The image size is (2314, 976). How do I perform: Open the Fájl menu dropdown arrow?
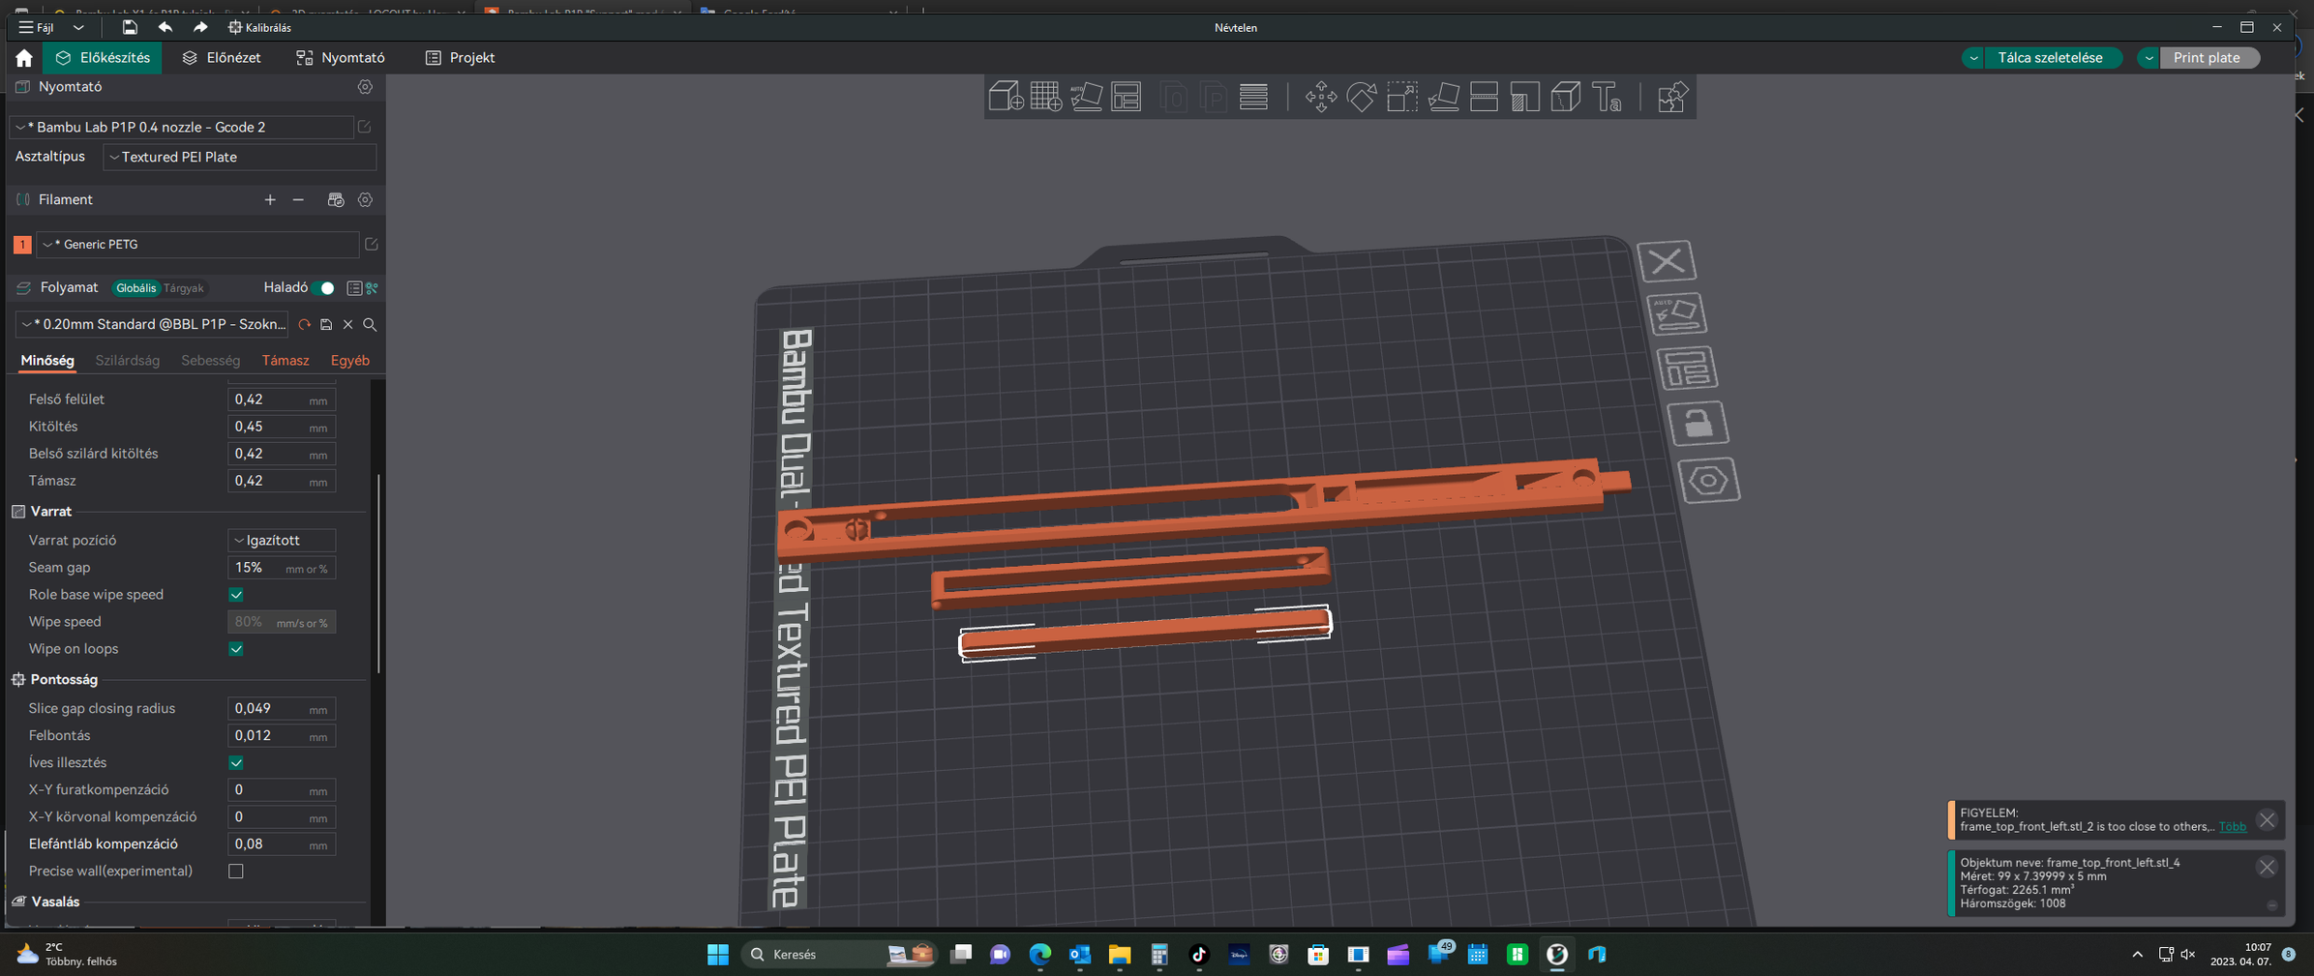(x=78, y=27)
